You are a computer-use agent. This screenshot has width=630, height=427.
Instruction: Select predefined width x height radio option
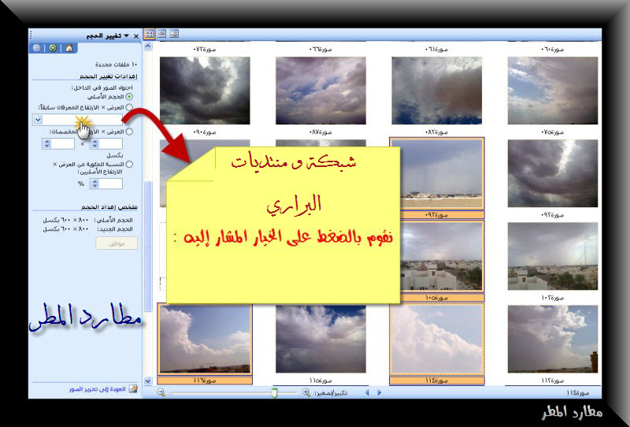(129, 106)
